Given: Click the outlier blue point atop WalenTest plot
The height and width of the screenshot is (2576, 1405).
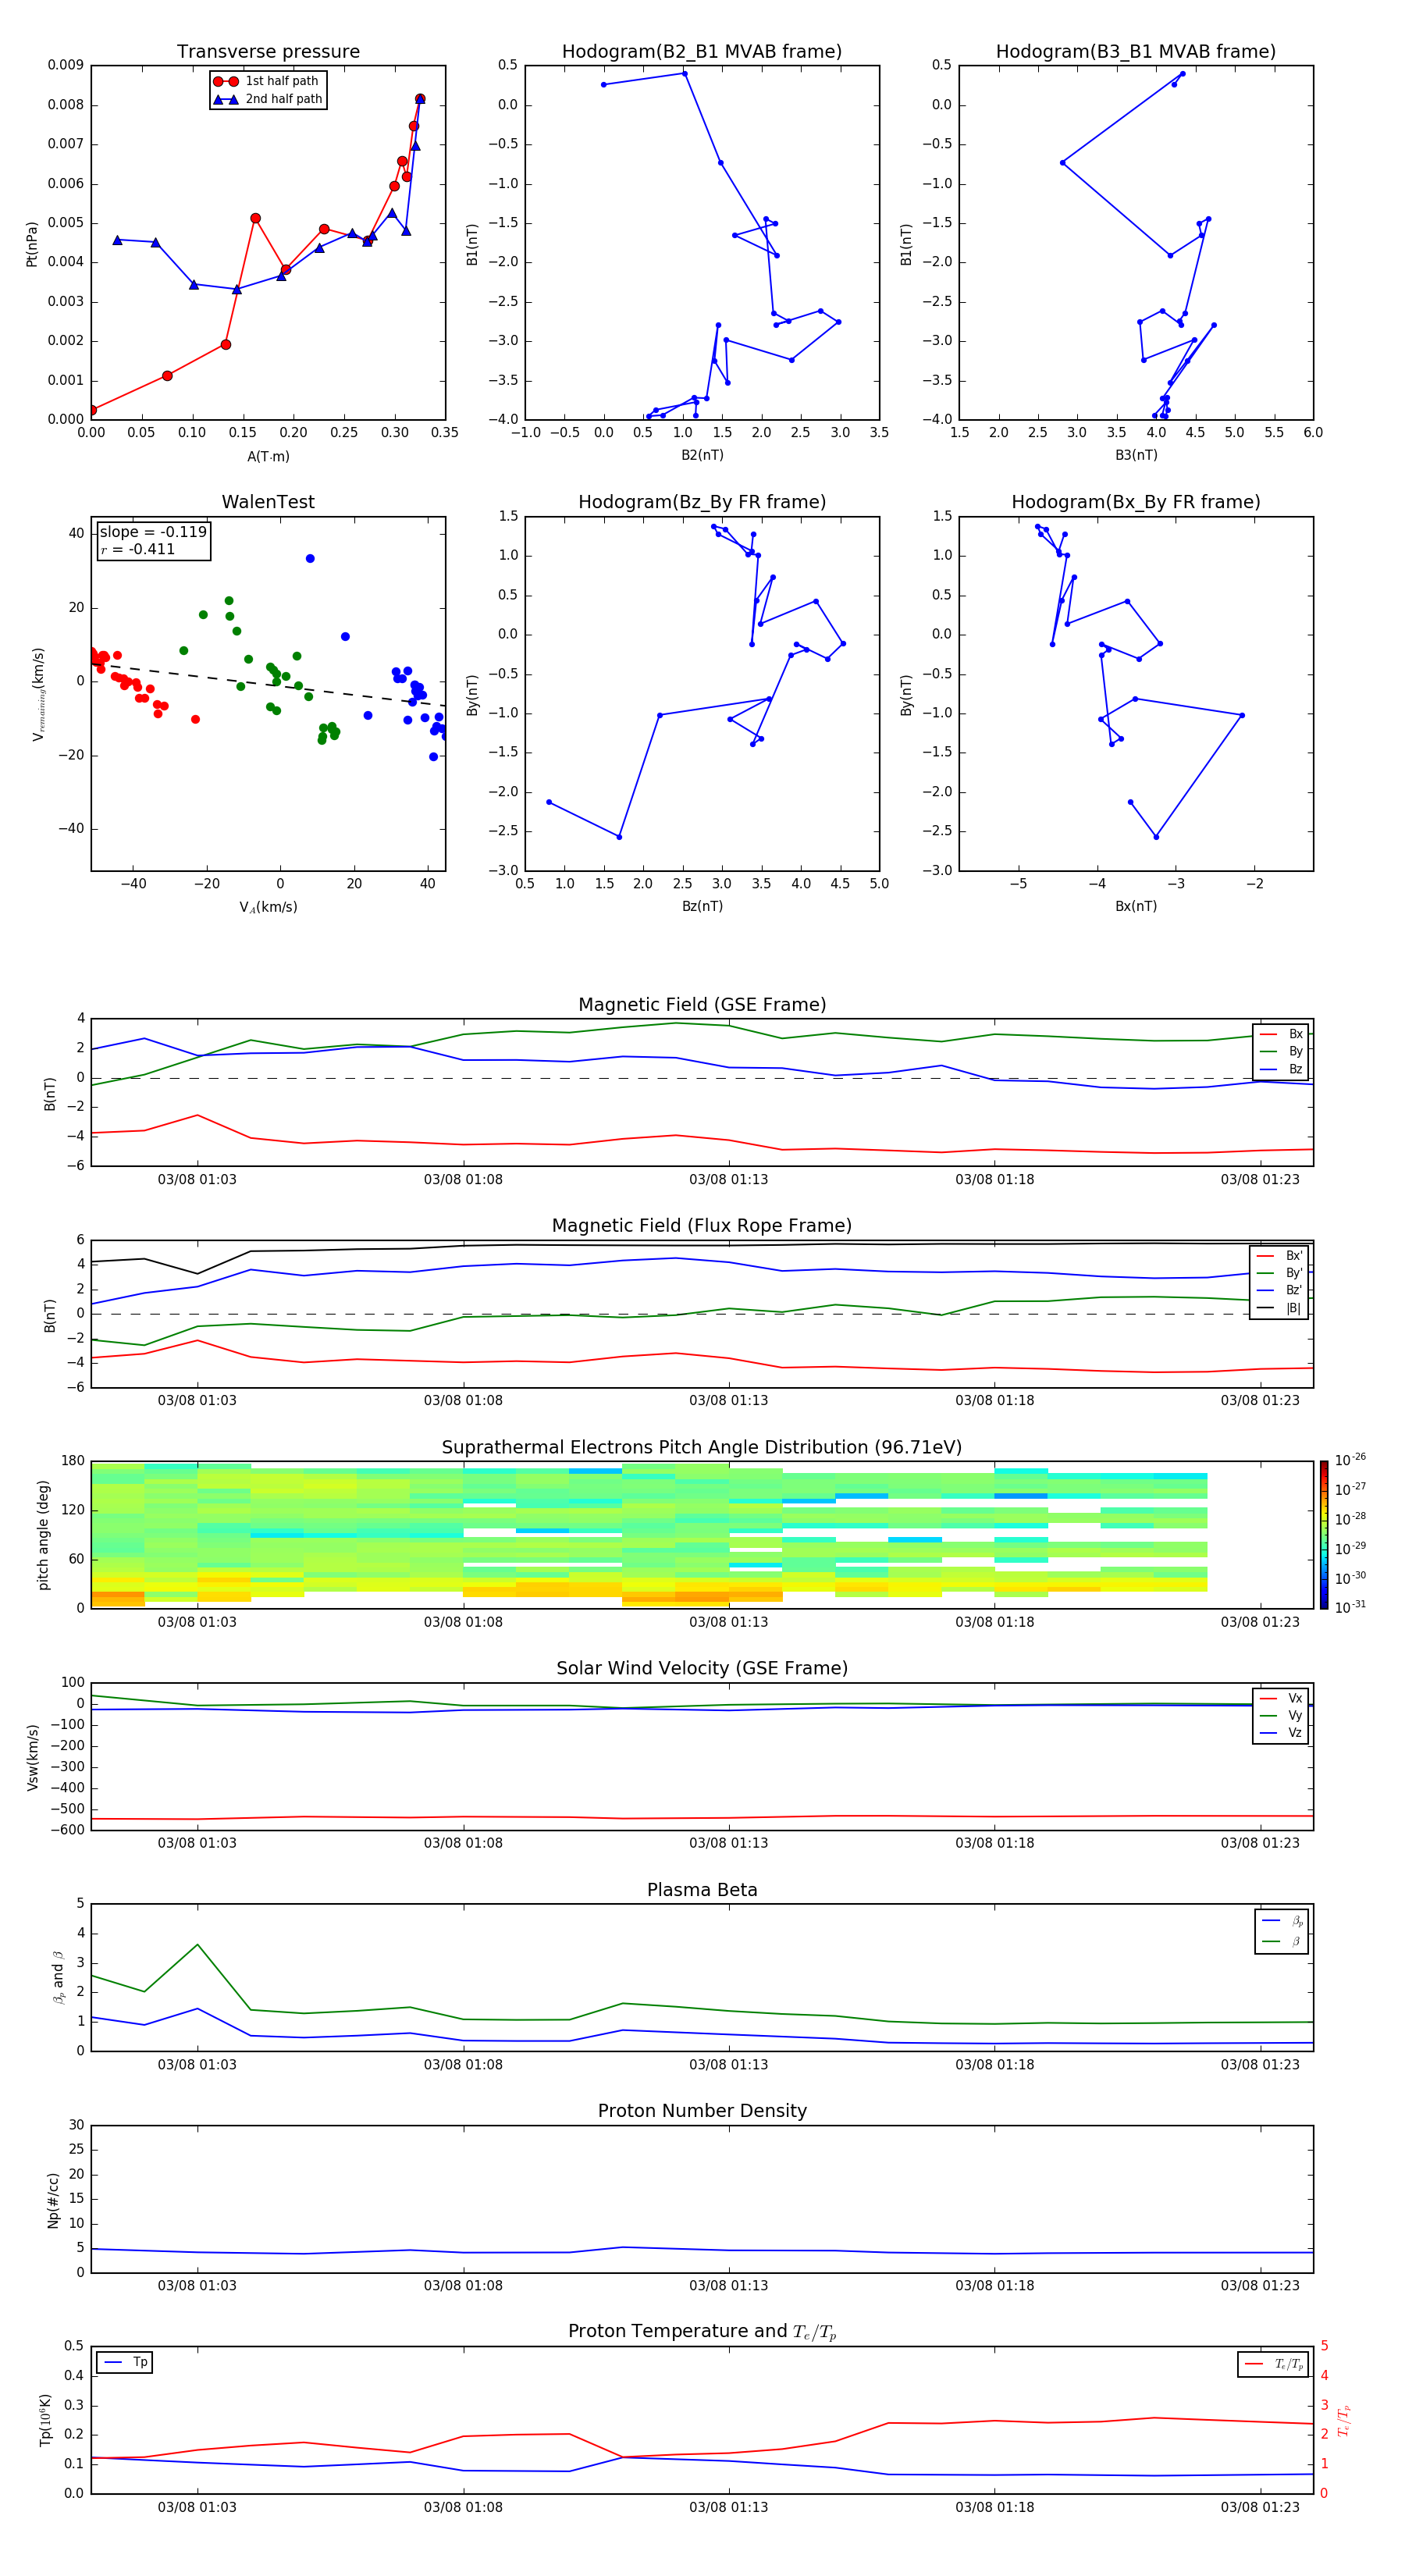Looking at the screenshot, I should [x=310, y=559].
